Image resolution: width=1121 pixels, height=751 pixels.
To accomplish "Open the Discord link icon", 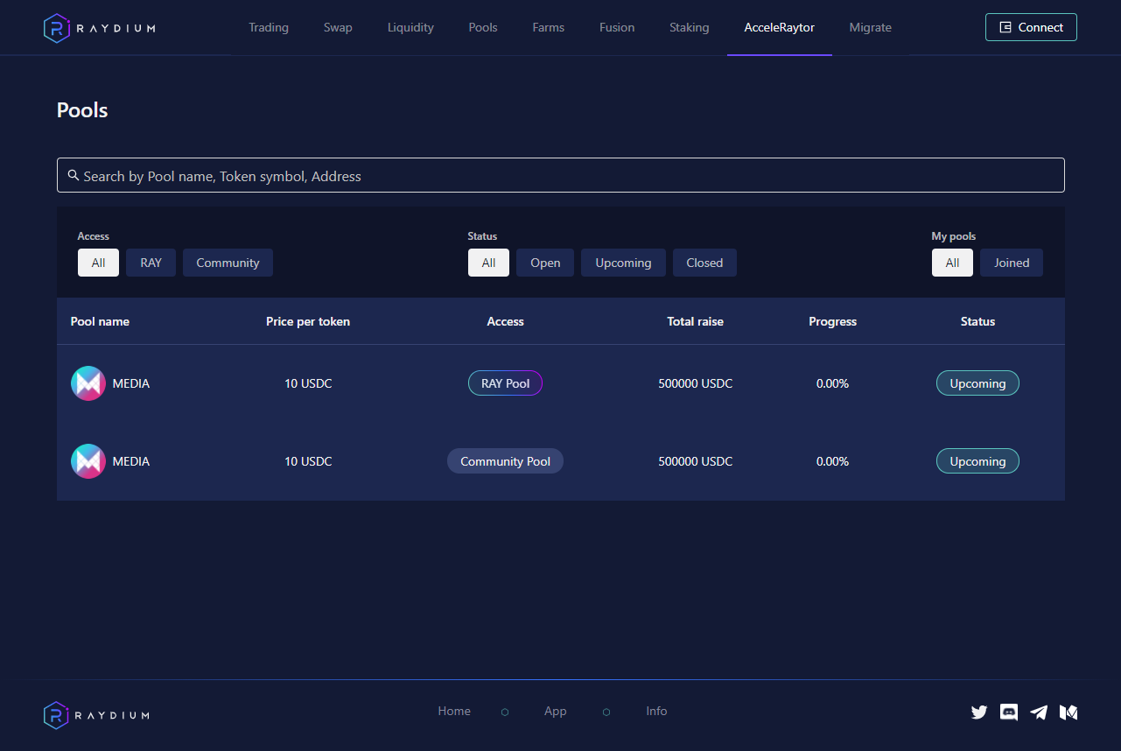I will [1009, 712].
